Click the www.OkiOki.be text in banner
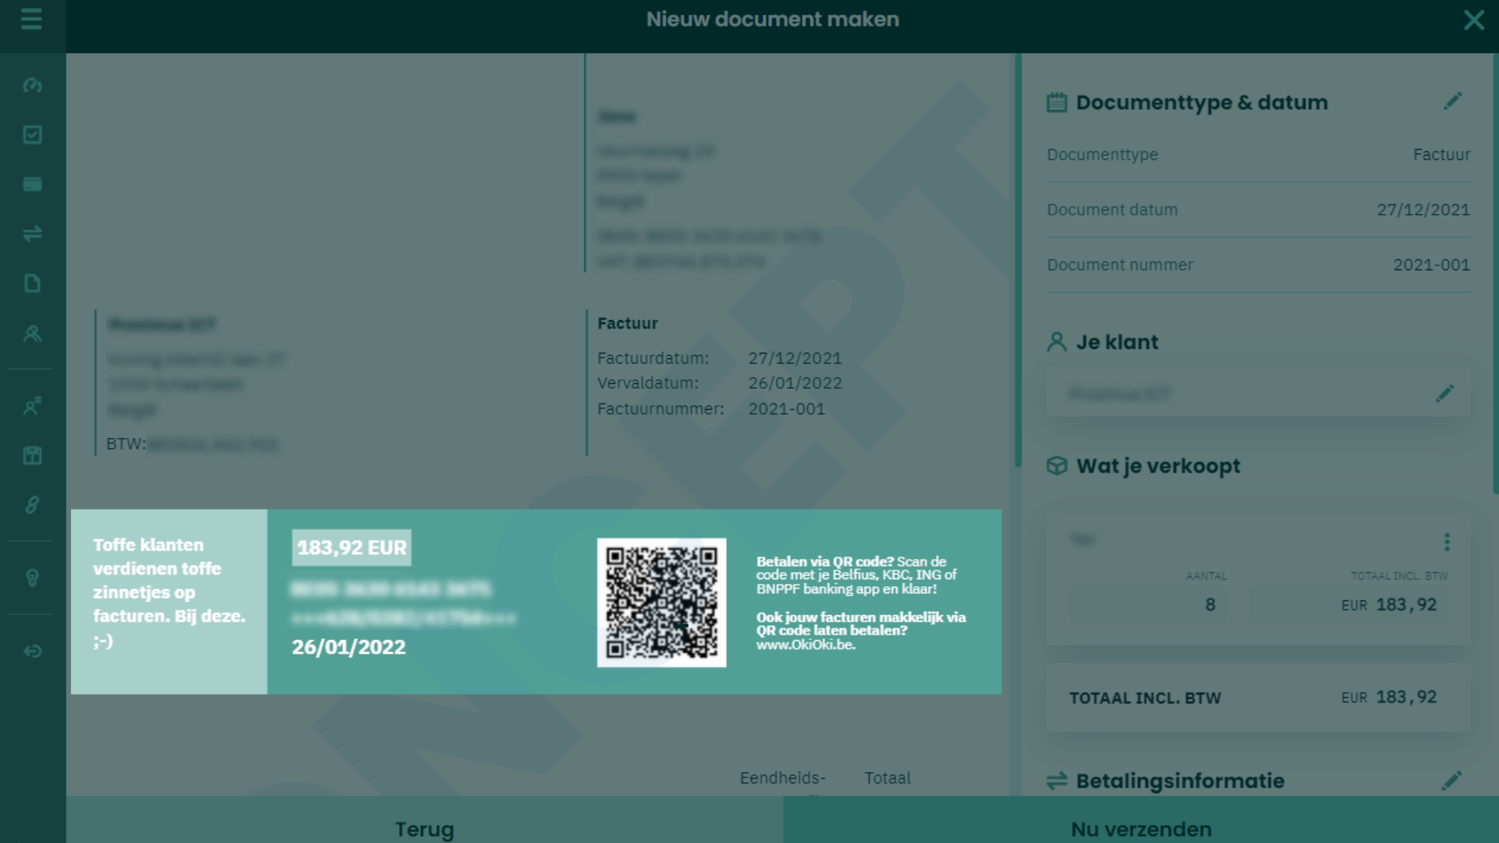 tap(806, 645)
